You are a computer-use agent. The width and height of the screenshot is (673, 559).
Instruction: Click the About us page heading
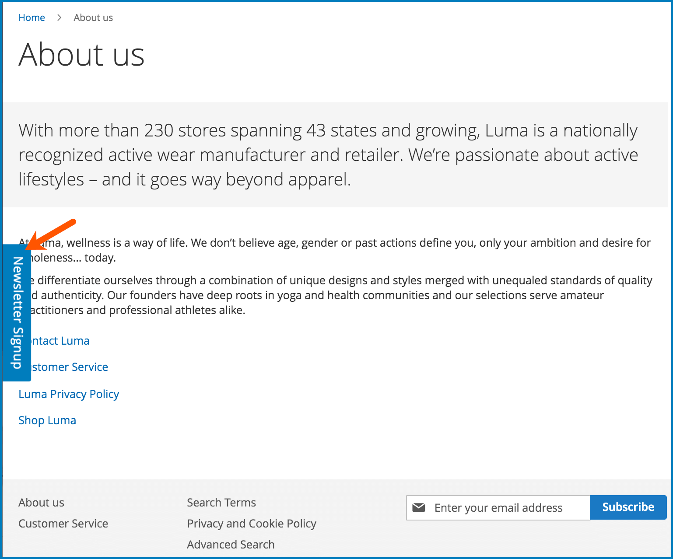tap(81, 55)
